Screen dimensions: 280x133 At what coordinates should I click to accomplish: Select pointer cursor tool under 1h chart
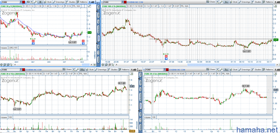113,65
